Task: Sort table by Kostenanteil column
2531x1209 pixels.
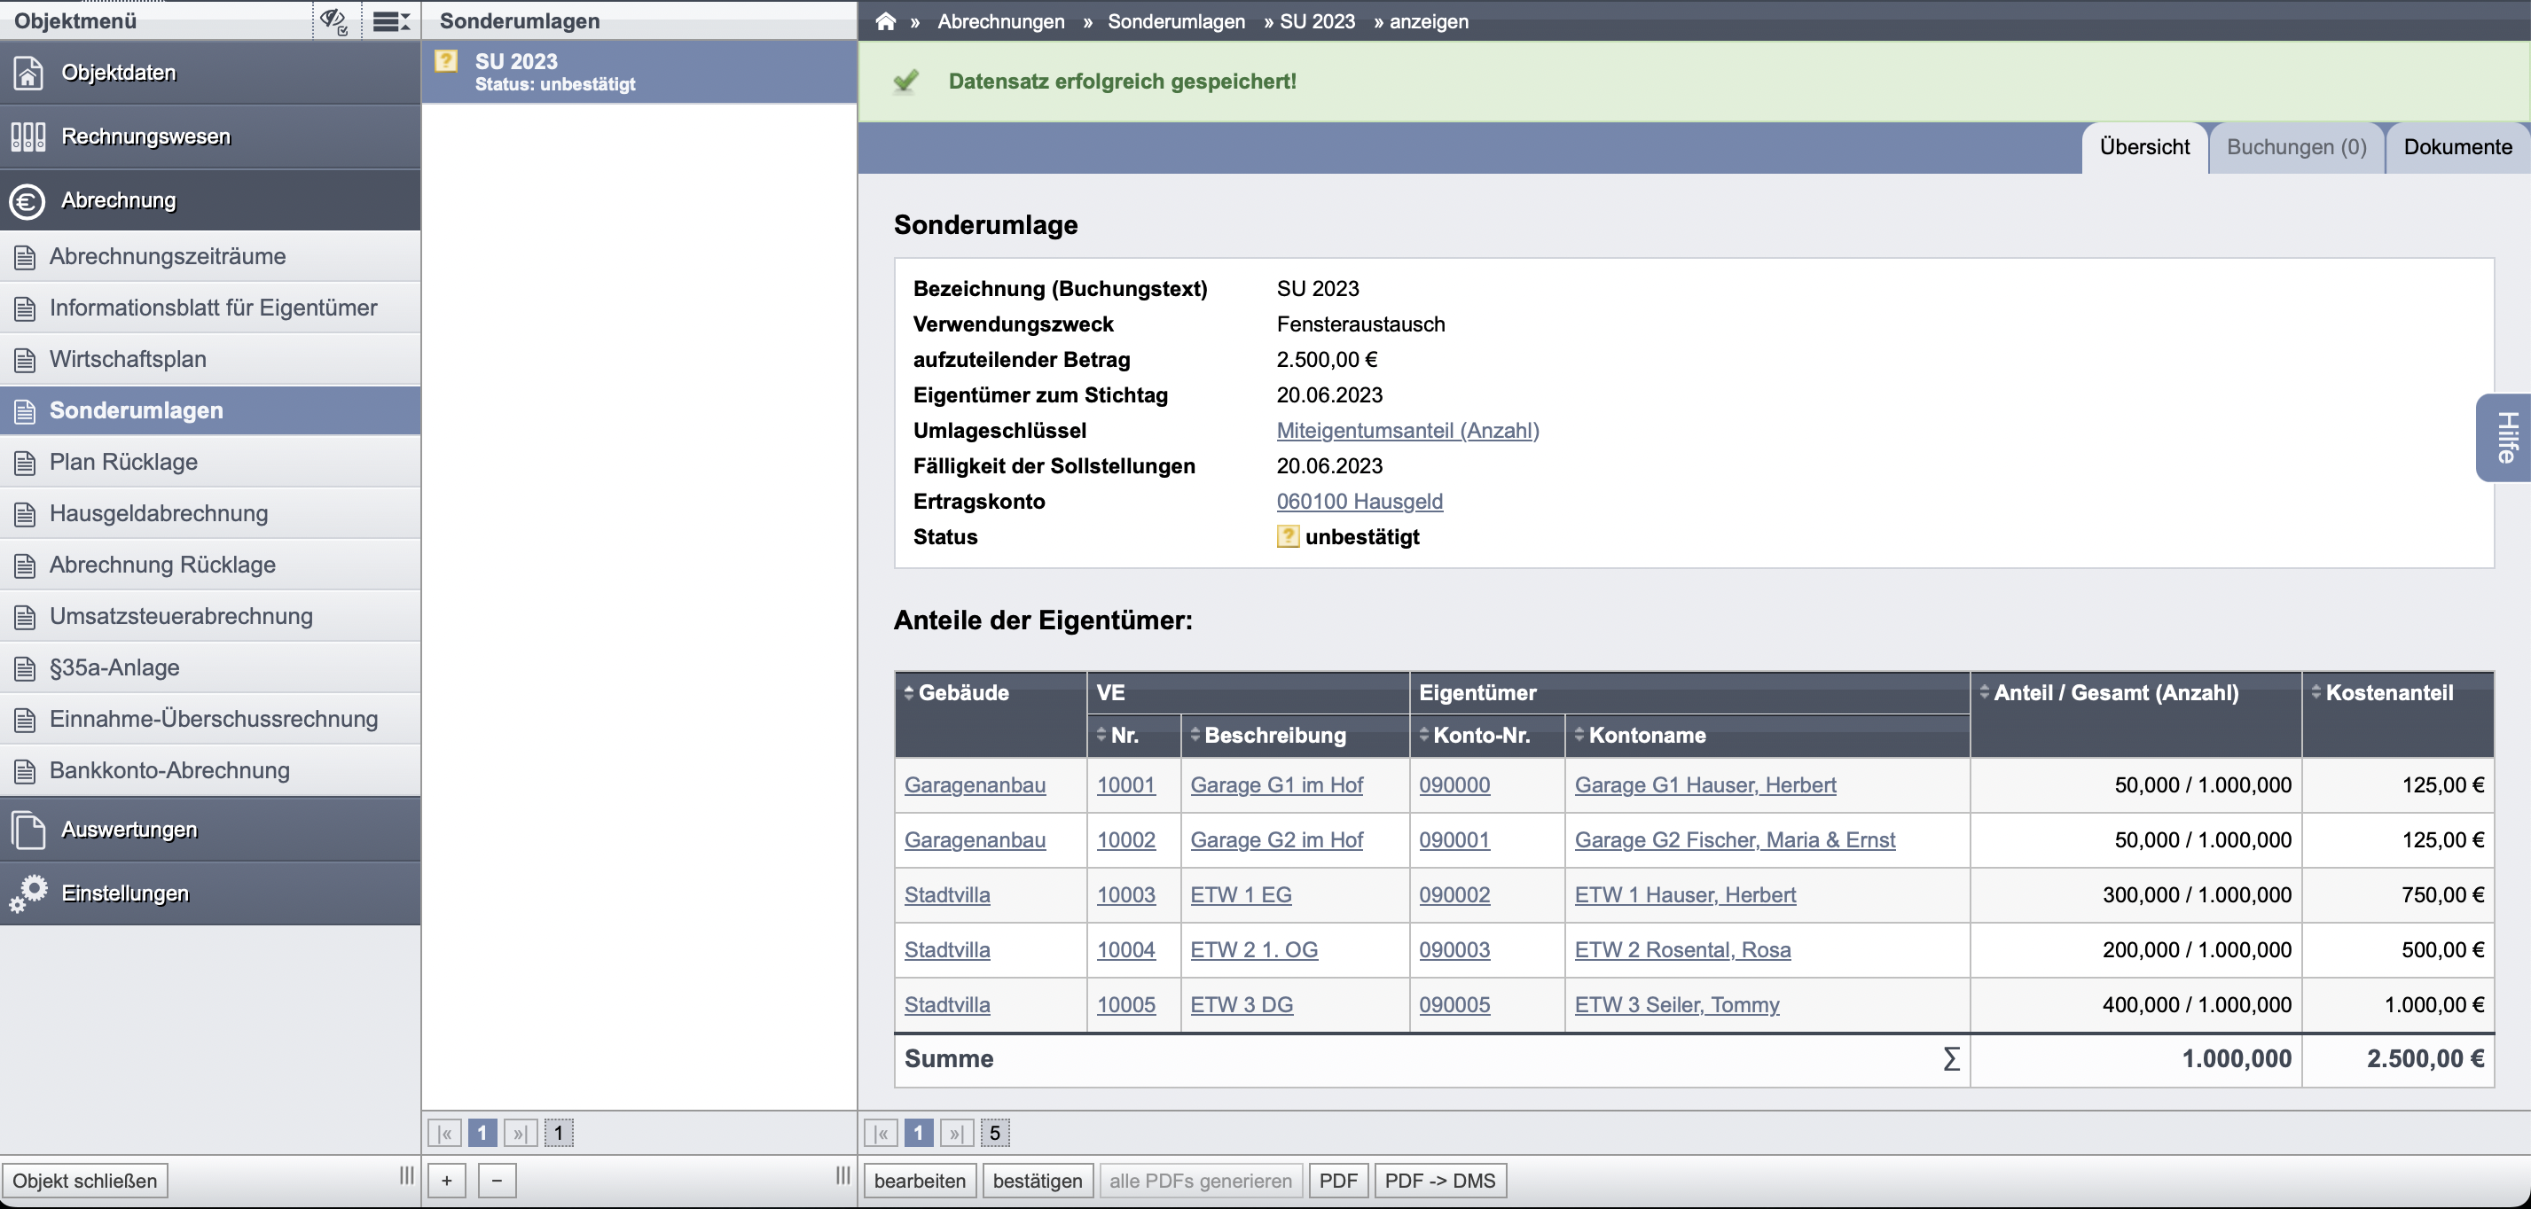Action: [2382, 692]
